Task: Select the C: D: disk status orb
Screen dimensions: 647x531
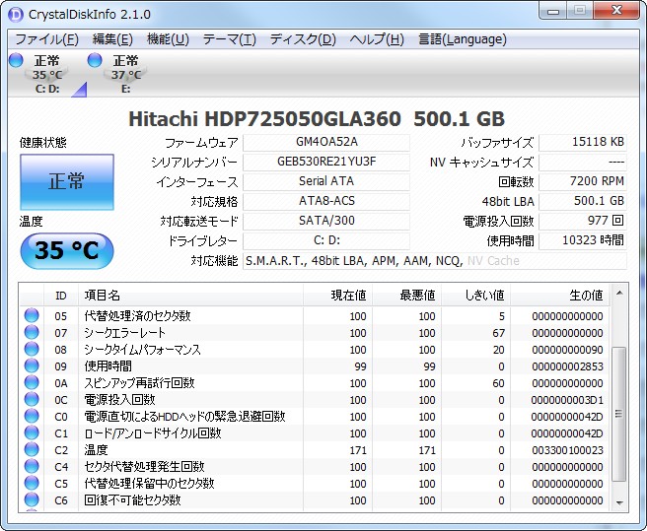Action: pos(16,61)
